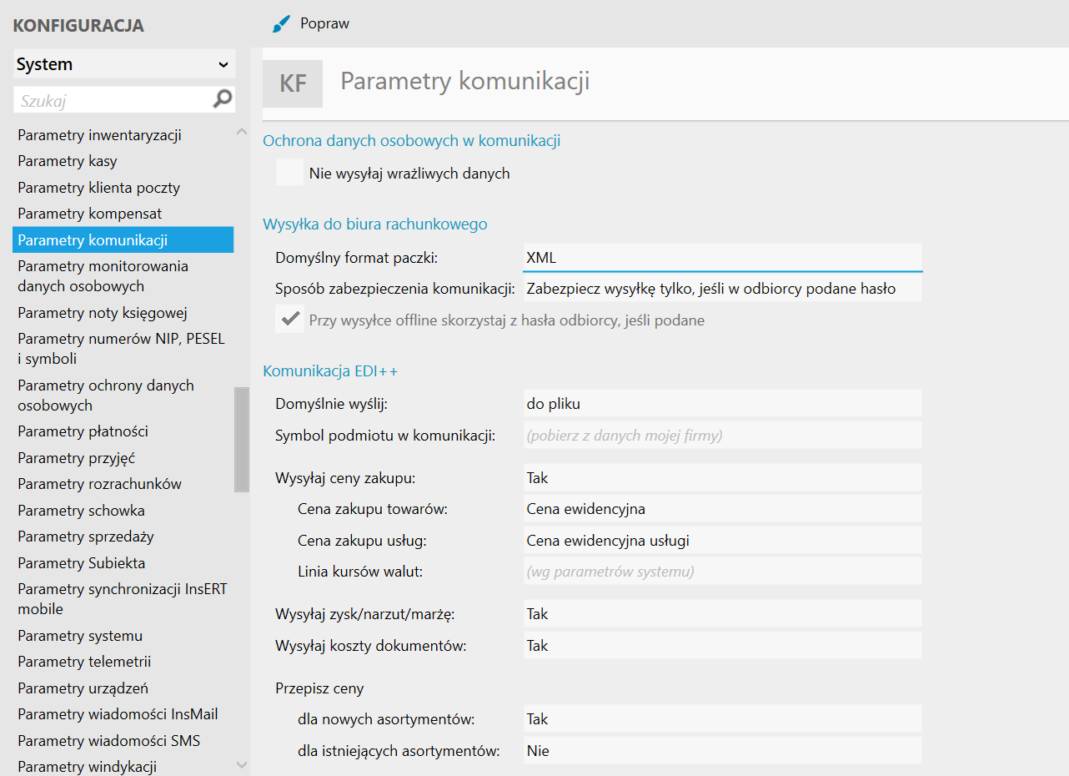Open 'Parametry Subiekta' settings page
This screenshot has width=1069, height=776.
tap(82, 563)
